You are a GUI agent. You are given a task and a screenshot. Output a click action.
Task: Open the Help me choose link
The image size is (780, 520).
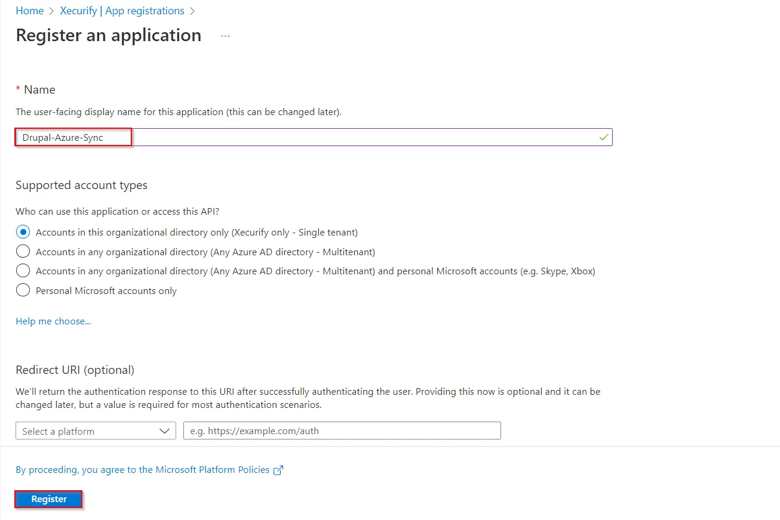53,321
